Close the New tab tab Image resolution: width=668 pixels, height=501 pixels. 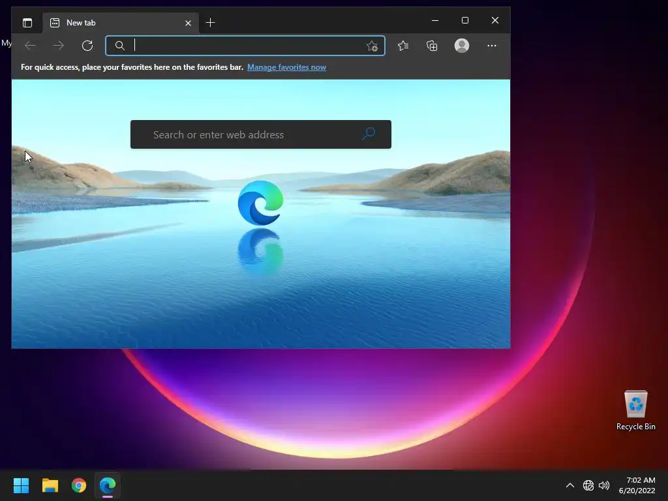pos(188,23)
